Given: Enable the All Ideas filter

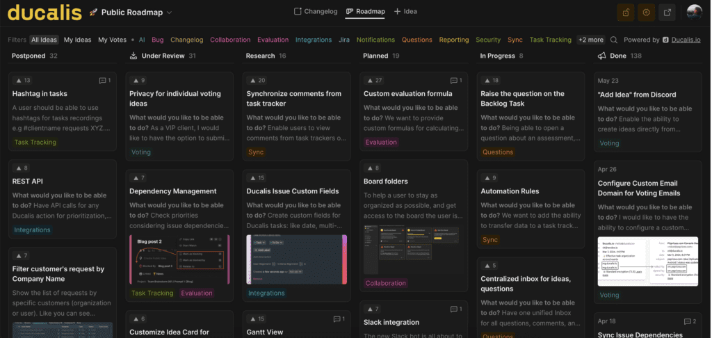Looking at the screenshot, I should point(44,40).
